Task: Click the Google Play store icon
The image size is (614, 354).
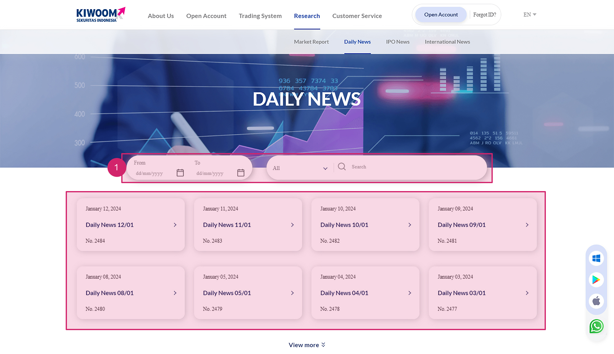Action: [596, 280]
